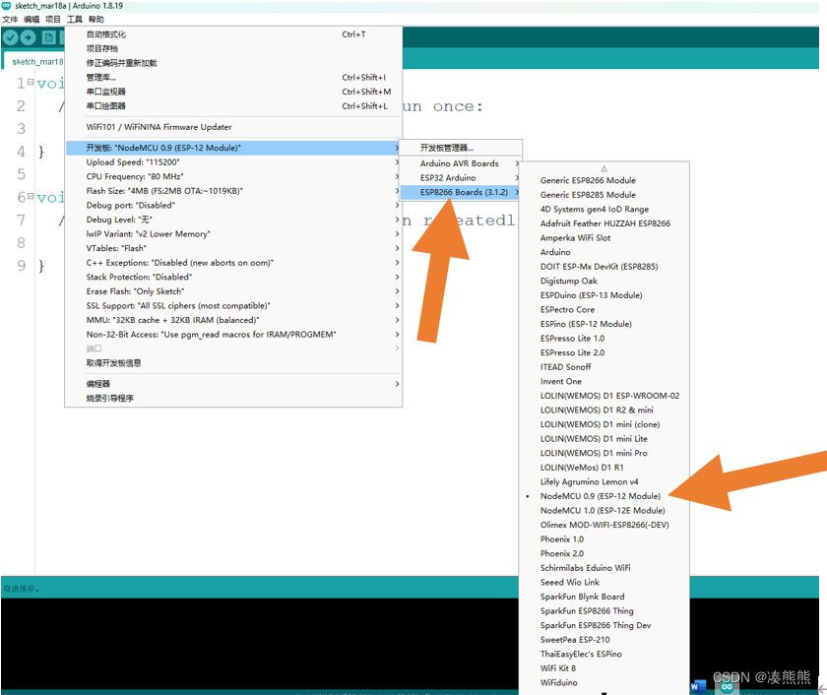This screenshot has height=695, width=827.
Task: Switch to the sketch_mar18a tab
Action: pyautogui.click(x=33, y=61)
